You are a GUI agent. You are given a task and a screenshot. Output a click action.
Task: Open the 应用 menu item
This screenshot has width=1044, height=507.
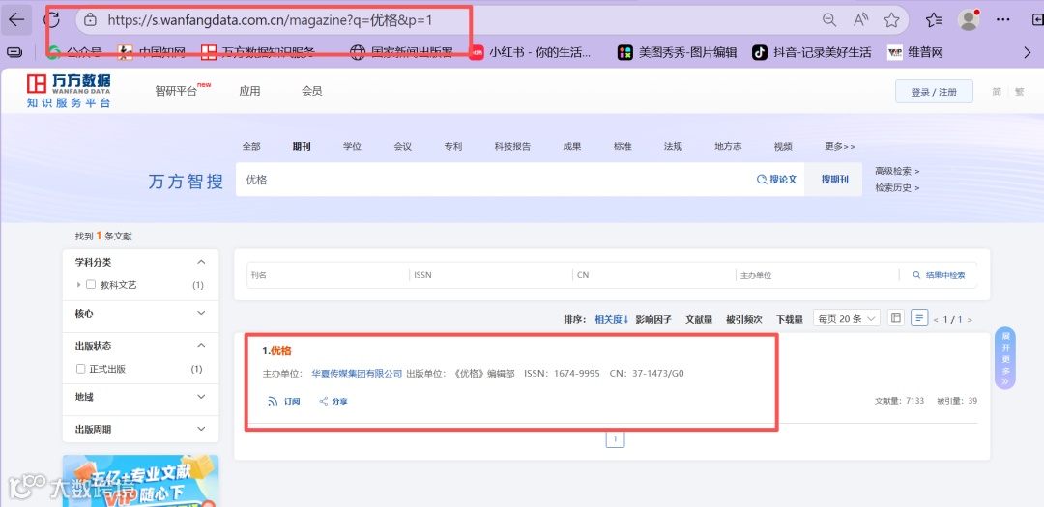[249, 91]
